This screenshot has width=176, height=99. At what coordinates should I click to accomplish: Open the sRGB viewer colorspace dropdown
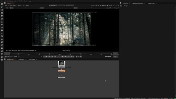point(29,5)
